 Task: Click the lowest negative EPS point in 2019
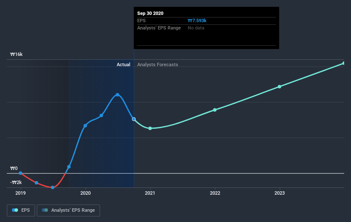pos(53,187)
